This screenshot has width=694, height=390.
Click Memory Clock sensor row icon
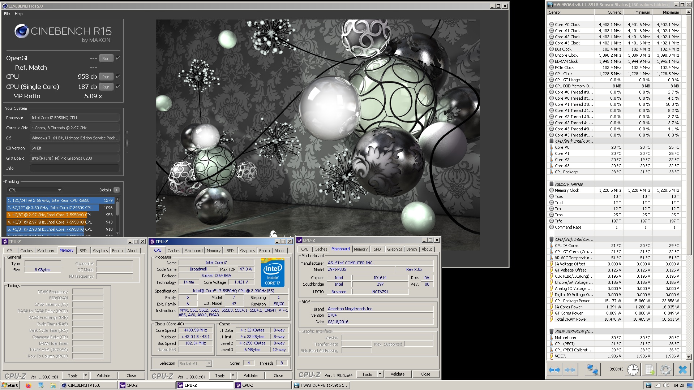tap(552, 190)
